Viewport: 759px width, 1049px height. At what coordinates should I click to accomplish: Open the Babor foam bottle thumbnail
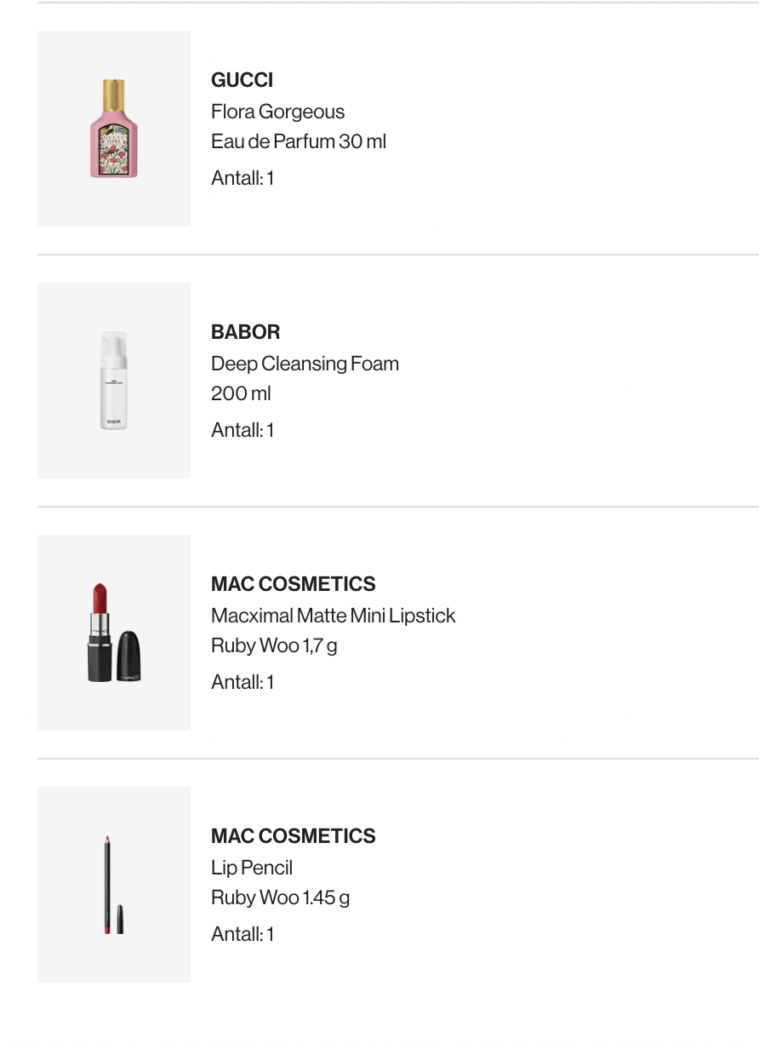coord(114,381)
